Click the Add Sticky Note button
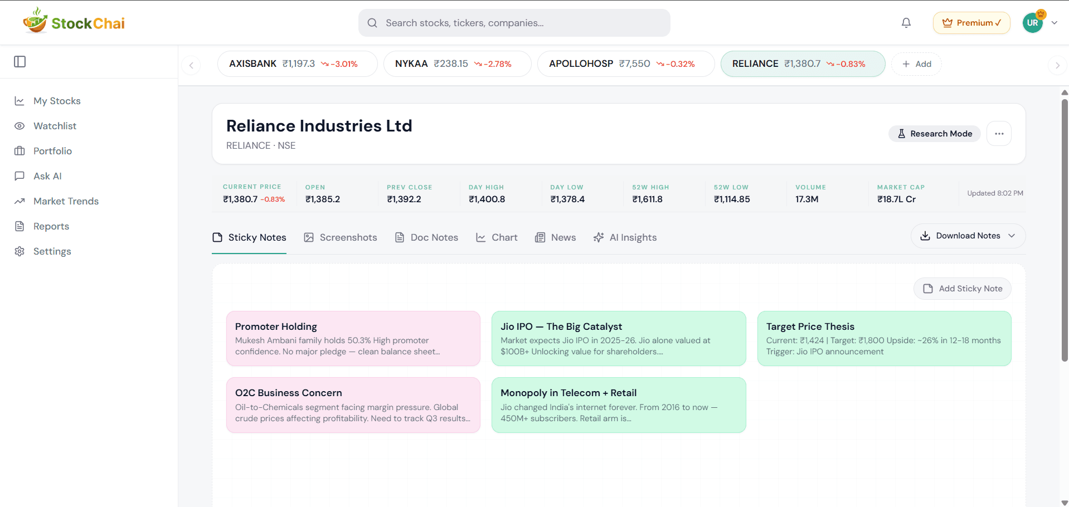 [962, 289]
